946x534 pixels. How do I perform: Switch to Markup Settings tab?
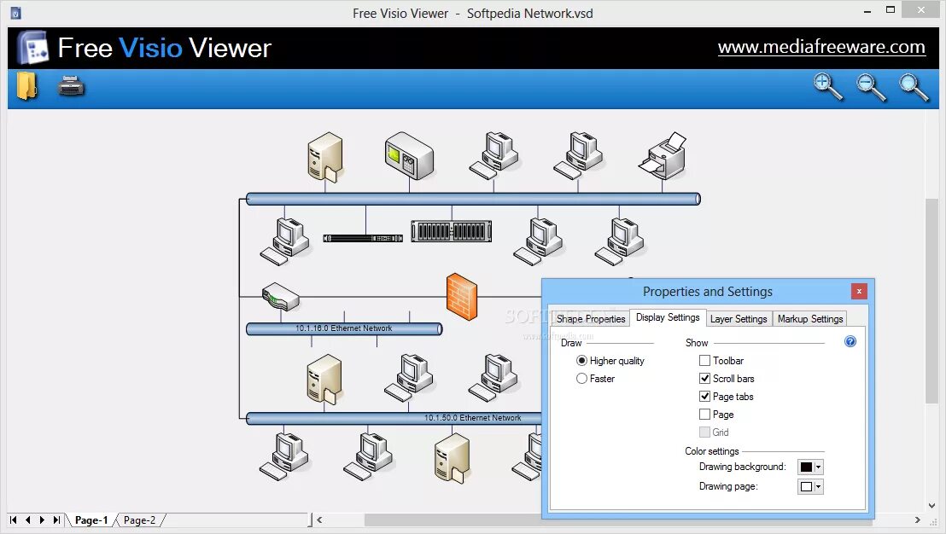pyautogui.click(x=810, y=319)
